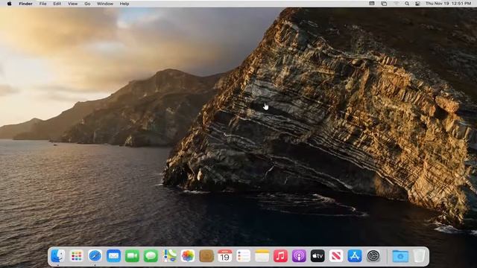The height and width of the screenshot is (268, 477).
Task: Open the Mail app in the Dock
Action: pyautogui.click(x=113, y=256)
